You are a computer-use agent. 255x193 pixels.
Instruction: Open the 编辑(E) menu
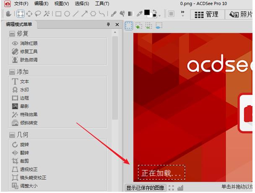41,4
